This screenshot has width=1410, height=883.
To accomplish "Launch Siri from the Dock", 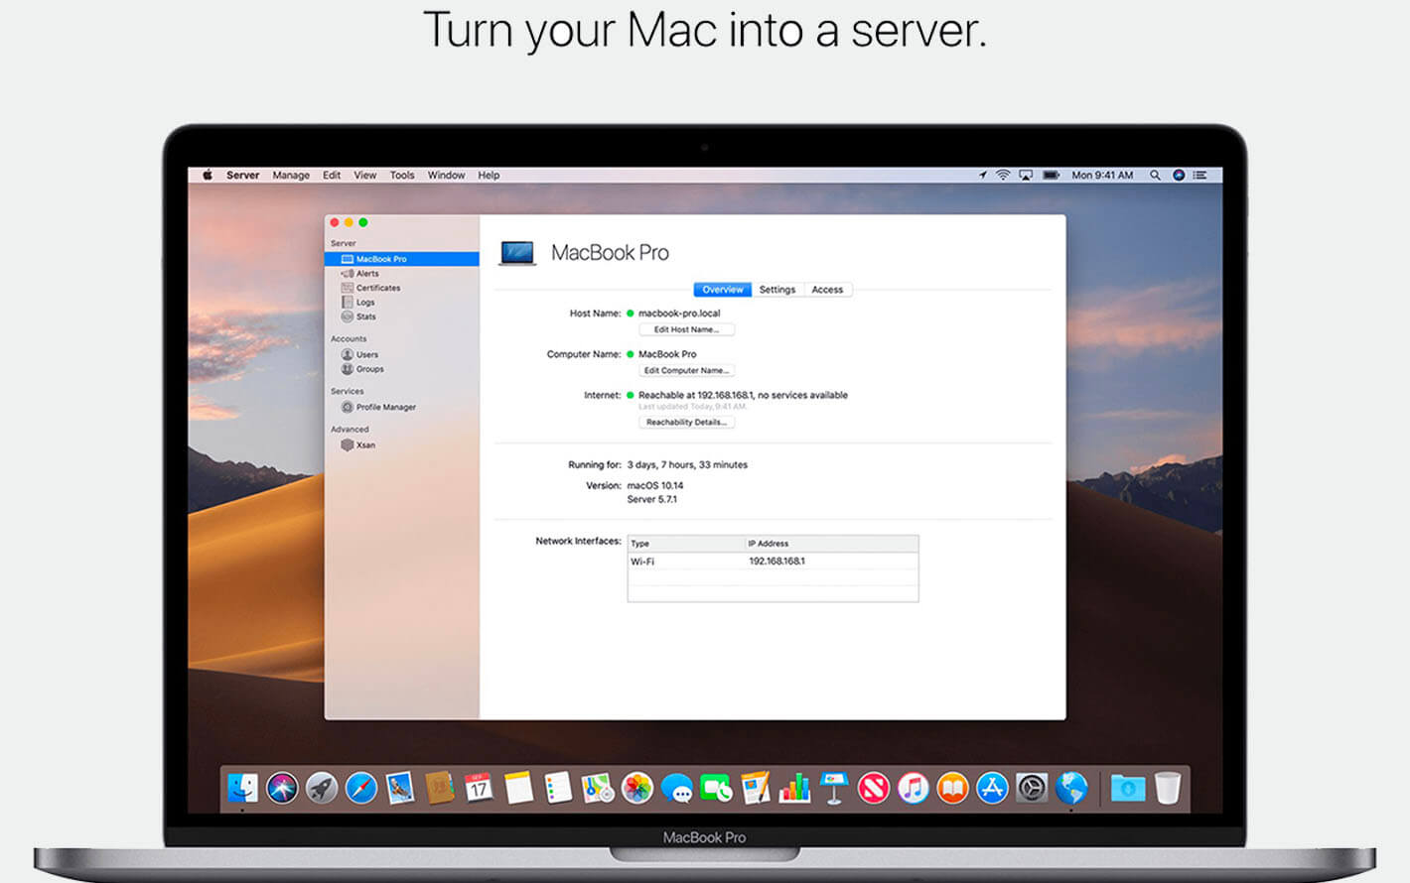I will [282, 789].
